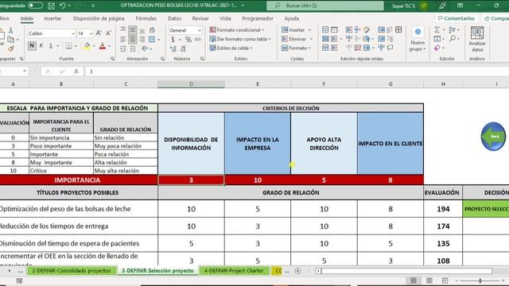The image size is (509, 286).
Task: Undo the last action
Action: 63,6
